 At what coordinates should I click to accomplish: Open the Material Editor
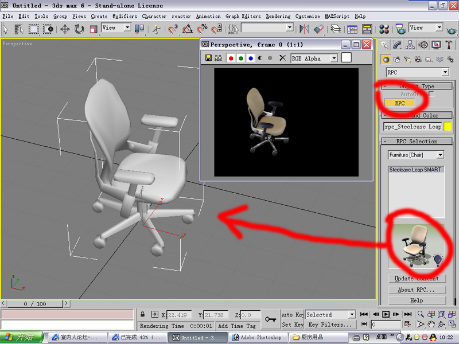[x=384, y=29]
